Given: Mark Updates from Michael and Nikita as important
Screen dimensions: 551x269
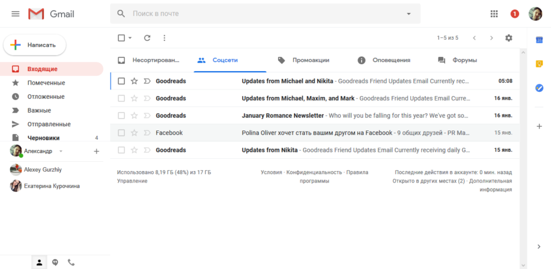Looking at the screenshot, I should (x=147, y=81).
